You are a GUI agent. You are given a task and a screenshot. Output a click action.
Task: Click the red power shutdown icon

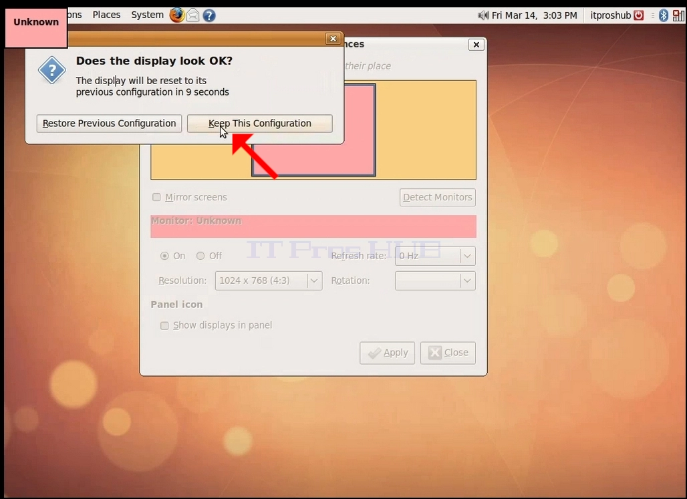point(639,15)
